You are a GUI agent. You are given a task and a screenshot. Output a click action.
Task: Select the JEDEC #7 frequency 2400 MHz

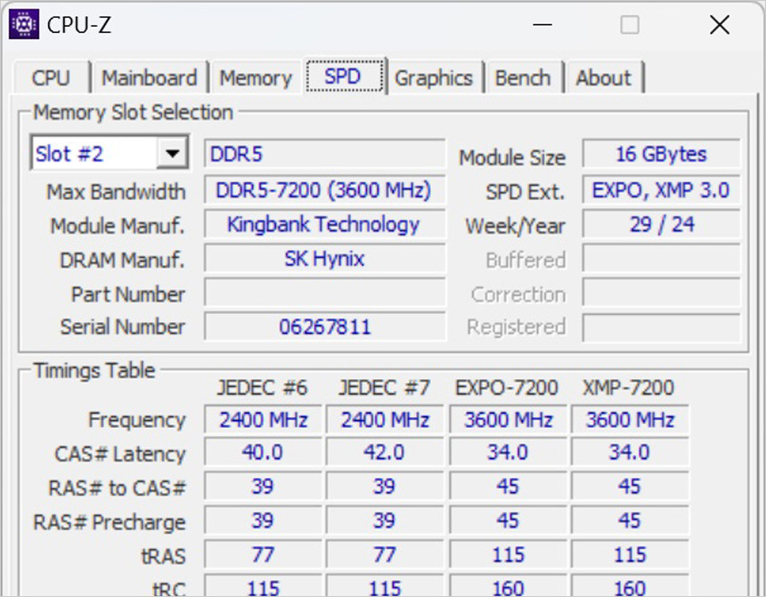(x=385, y=419)
